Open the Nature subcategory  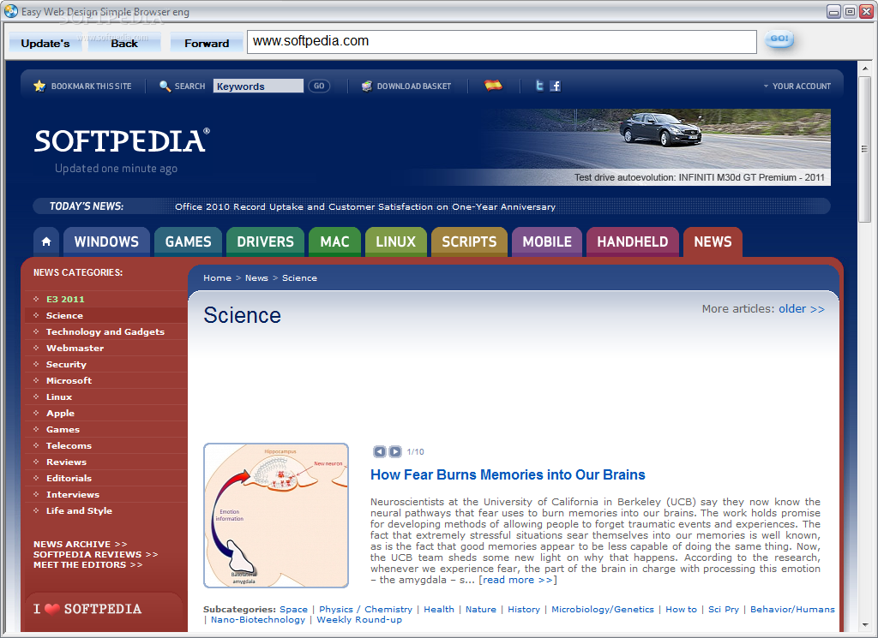(x=481, y=610)
